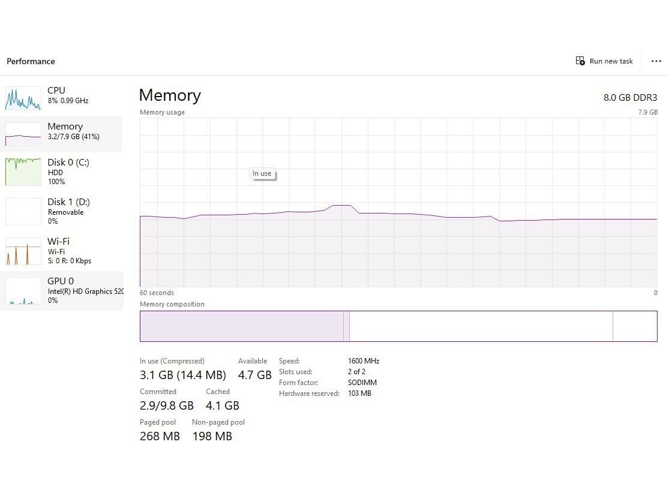Select the GPU 0 graph thumbnail
The height and width of the screenshot is (502, 669).
(23, 291)
